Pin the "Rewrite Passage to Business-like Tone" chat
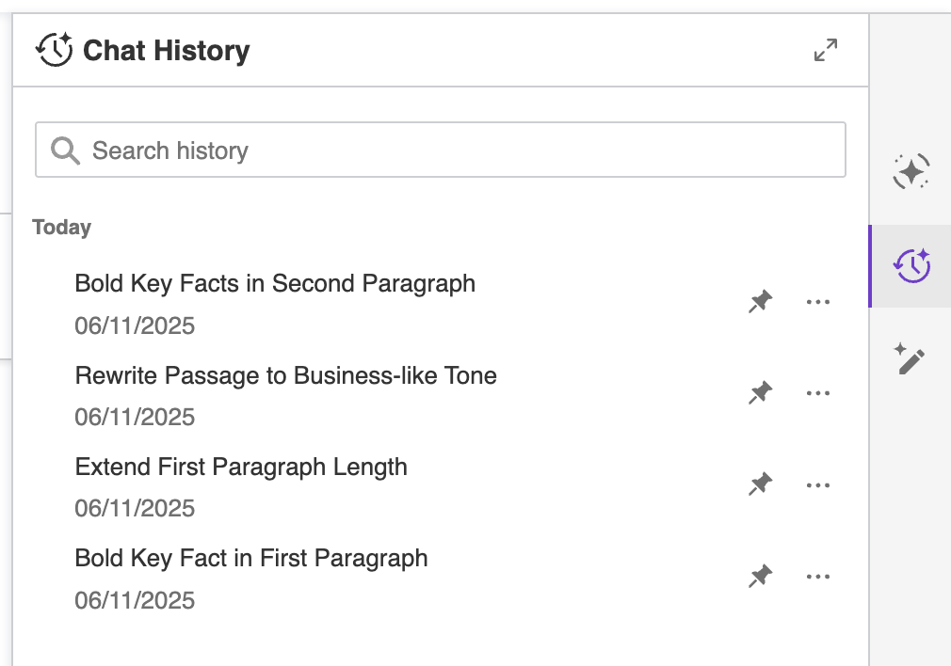This screenshot has width=951, height=666. [x=760, y=393]
